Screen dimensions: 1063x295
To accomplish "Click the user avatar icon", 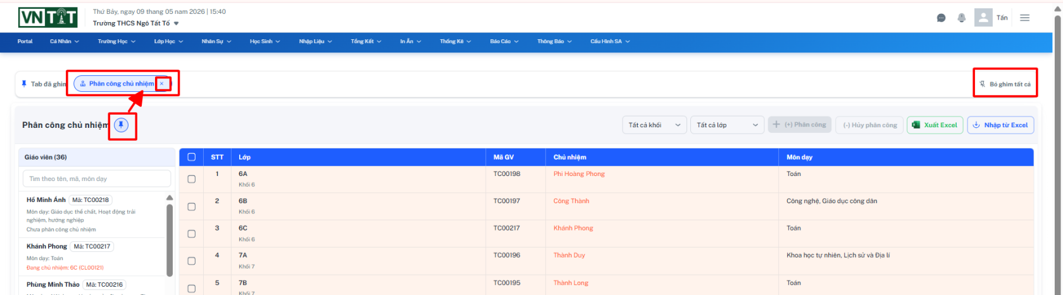I will pyautogui.click(x=983, y=18).
